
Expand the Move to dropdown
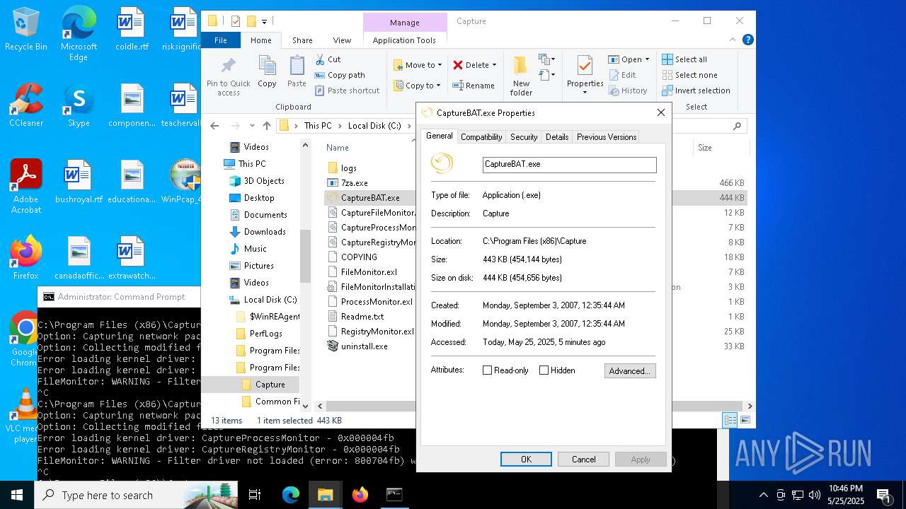(x=440, y=65)
